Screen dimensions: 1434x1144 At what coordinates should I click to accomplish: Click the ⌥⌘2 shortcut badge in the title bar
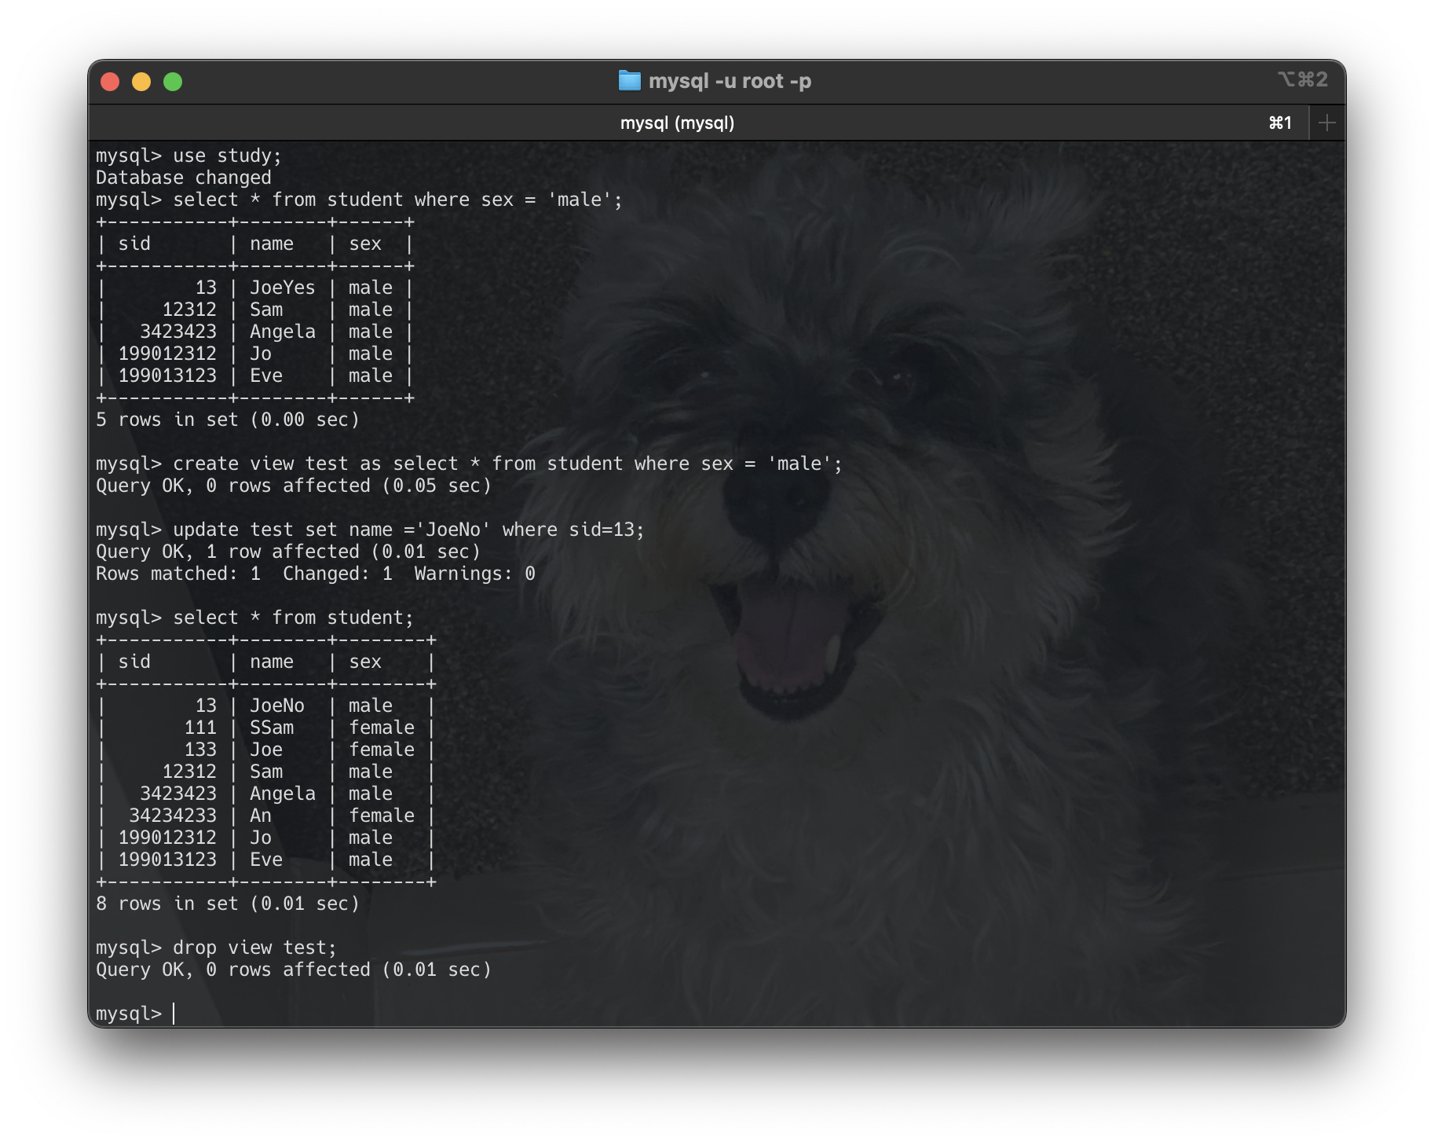pos(1304,79)
